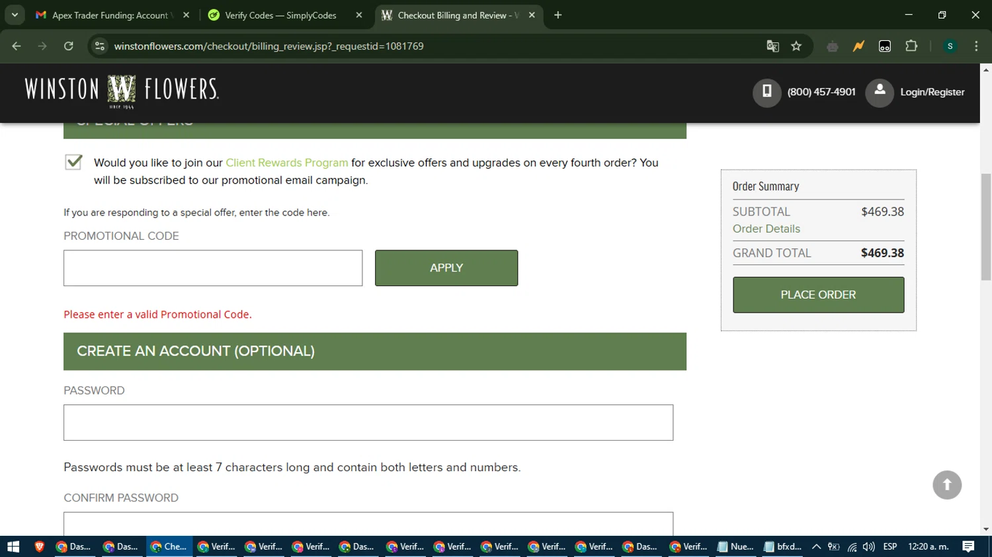
Task: Open the 'bfxd...' Notepad taskbar item
Action: [x=783, y=546]
